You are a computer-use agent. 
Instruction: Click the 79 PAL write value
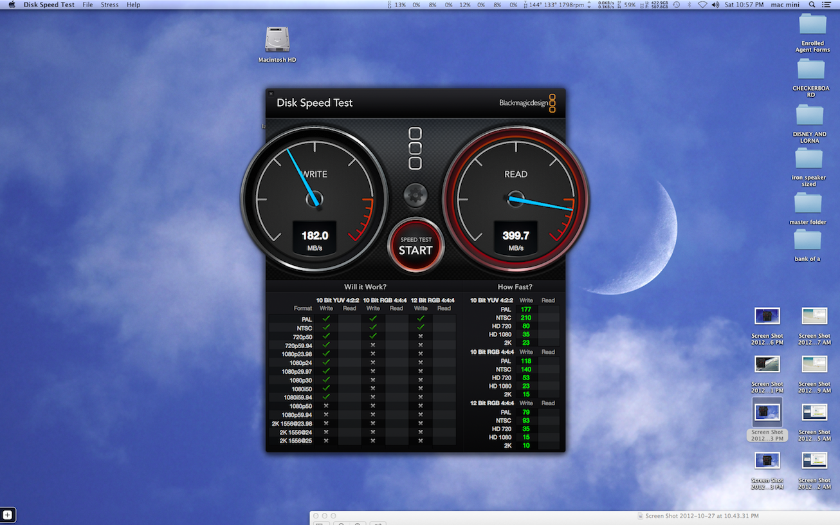point(526,412)
